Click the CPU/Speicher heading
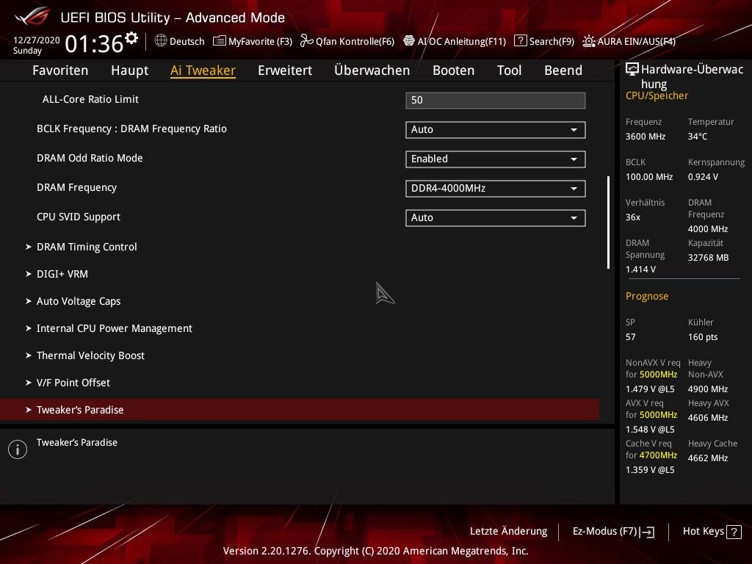 pos(657,95)
